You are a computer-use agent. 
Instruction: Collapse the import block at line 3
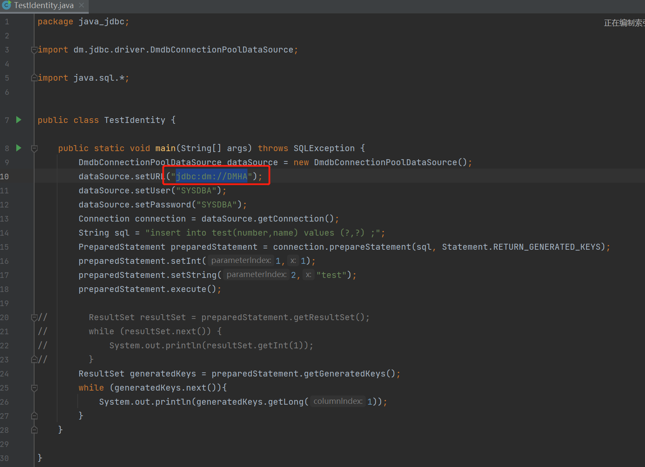pos(34,50)
